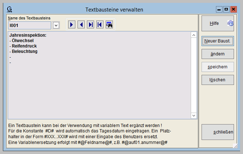Place cursor on the Jahresinspektion heading line
Screen dimensions: 243x154
[28, 35]
